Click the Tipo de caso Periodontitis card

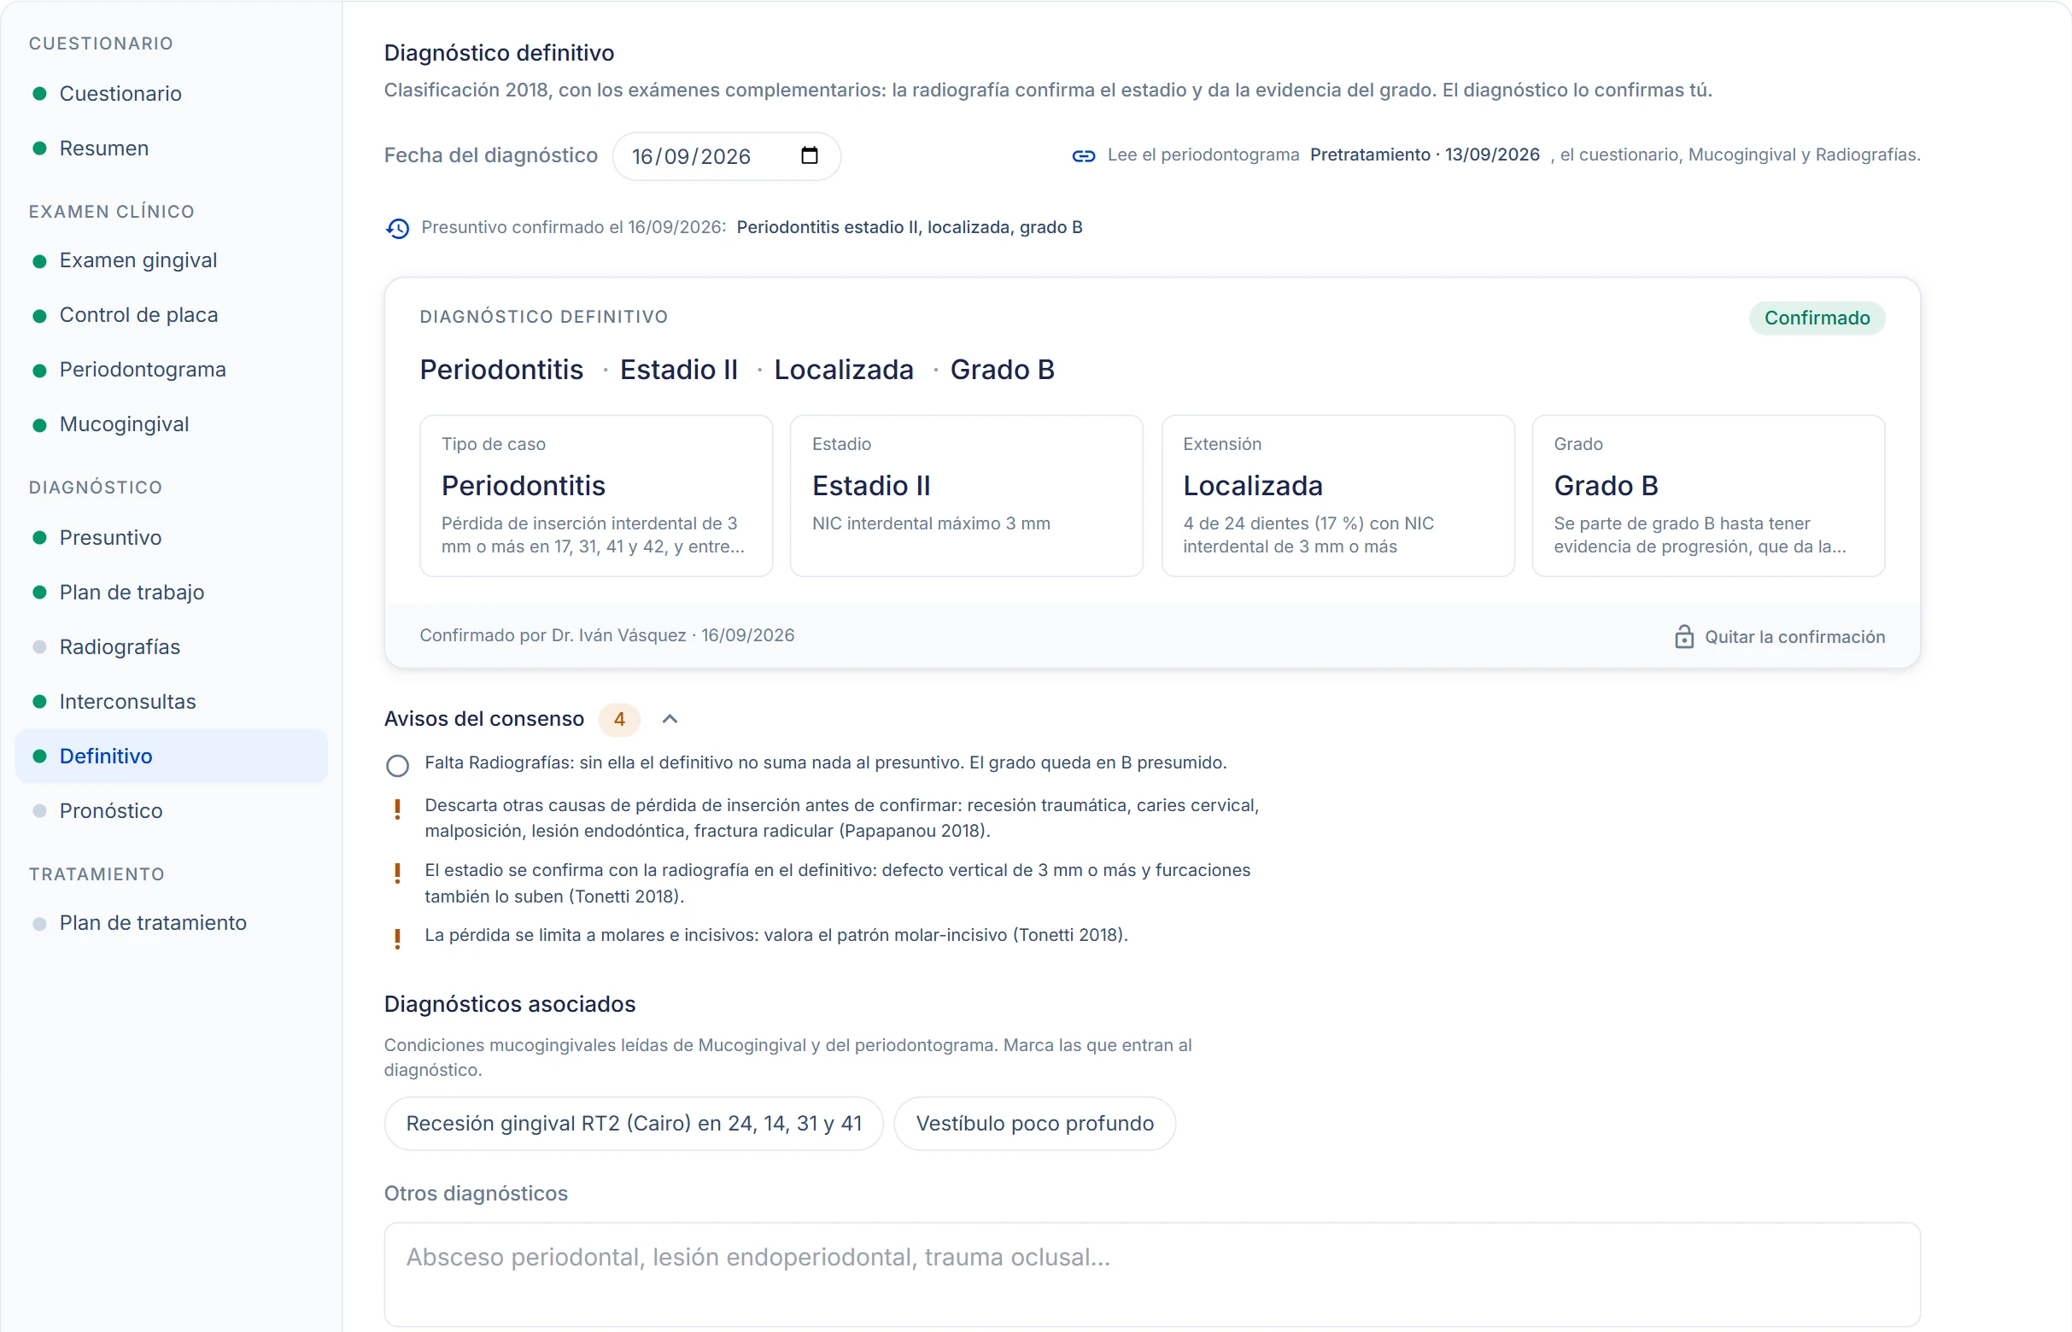(596, 495)
